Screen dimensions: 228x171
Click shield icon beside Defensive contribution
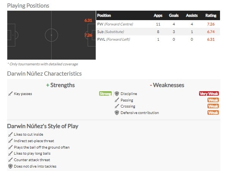(117, 113)
